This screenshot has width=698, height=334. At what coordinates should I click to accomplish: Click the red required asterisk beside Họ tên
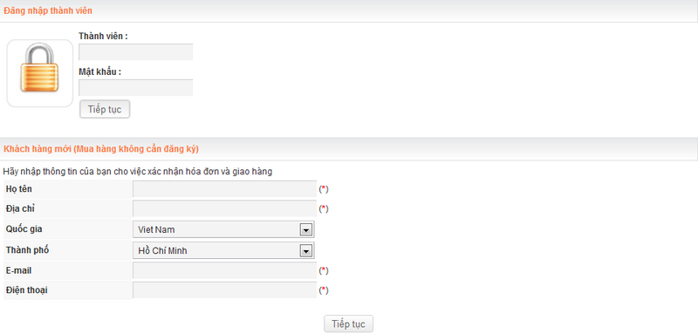(324, 189)
